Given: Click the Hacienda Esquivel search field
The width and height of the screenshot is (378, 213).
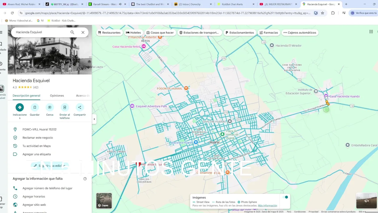Looking at the screenshot, I should tap(41, 32).
